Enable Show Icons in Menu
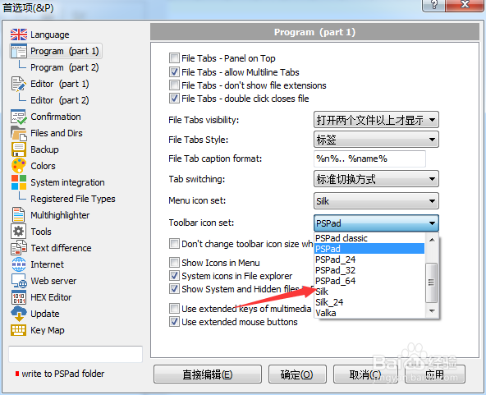486x395 pixels. [x=174, y=263]
